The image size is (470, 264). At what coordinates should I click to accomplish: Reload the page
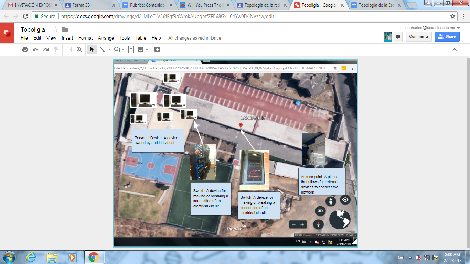25,16
